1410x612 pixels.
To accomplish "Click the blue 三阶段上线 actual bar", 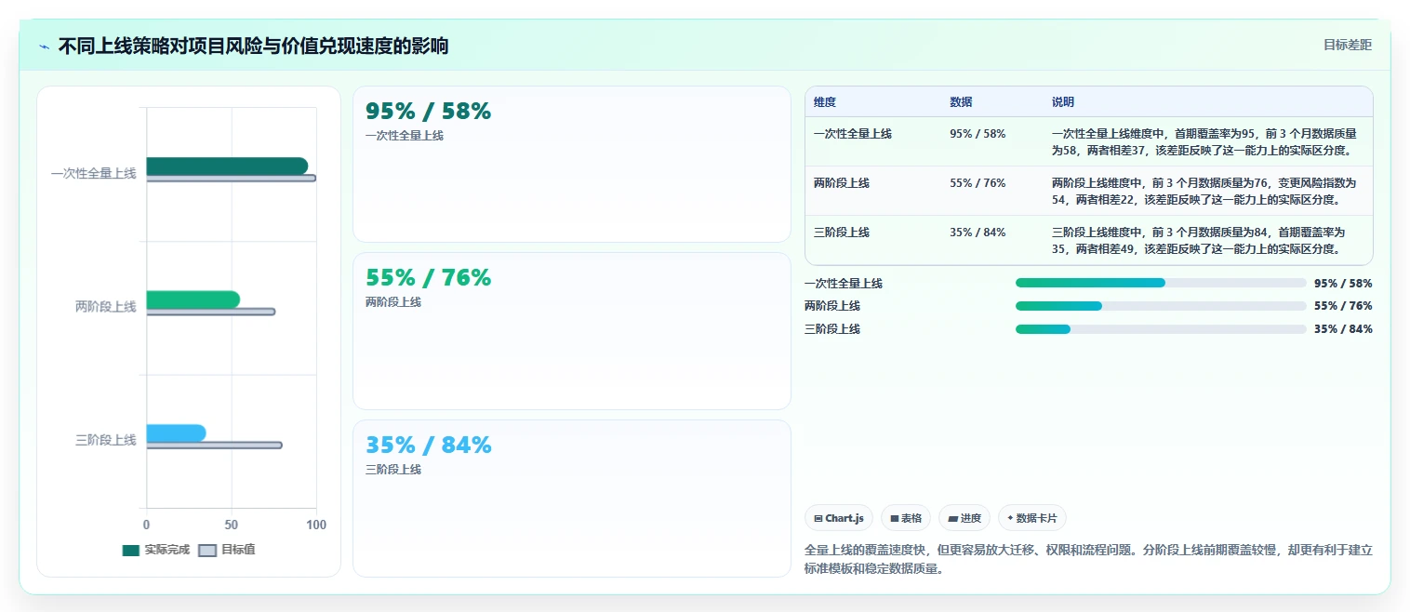I will 176,432.
